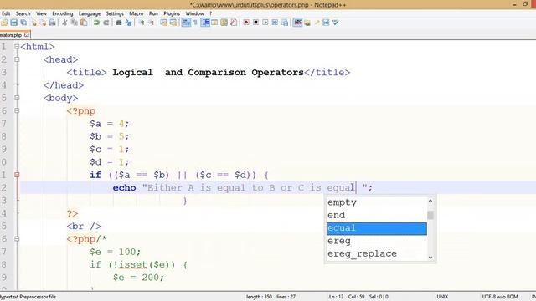Open the Run menu

(153, 13)
